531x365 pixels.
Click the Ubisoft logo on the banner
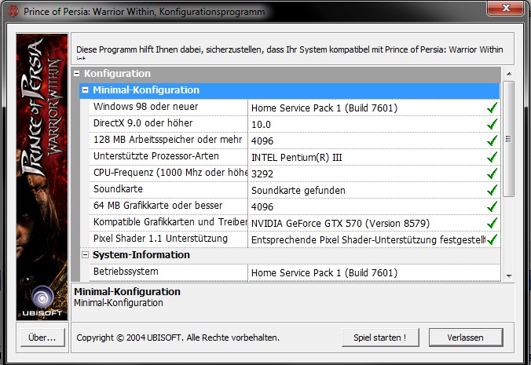42,301
